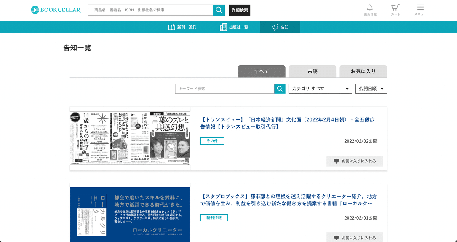The image size is (457, 242).
Task: Switch to the 未読 tab
Action: tap(312, 71)
